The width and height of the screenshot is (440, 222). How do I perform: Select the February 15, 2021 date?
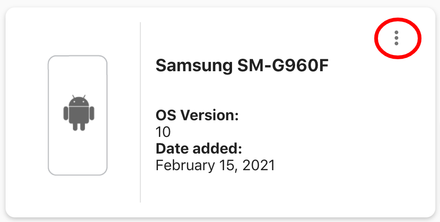(x=215, y=165)
